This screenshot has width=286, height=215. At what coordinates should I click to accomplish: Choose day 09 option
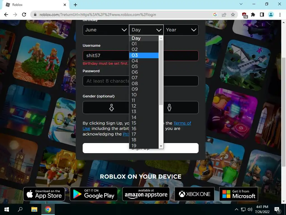[144, 89]
